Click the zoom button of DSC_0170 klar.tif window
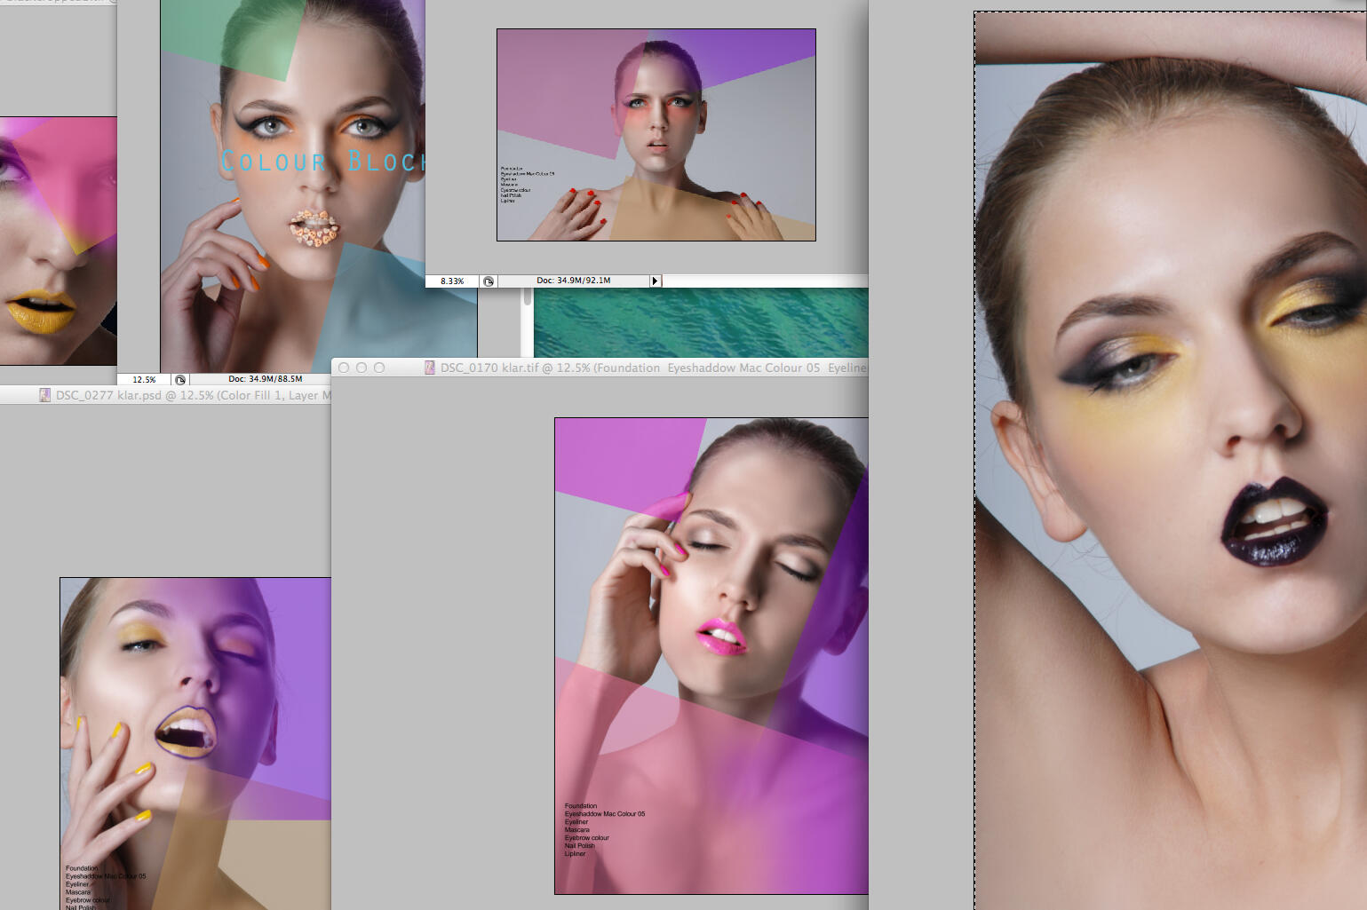The image size is (1367, 910). pyautogui.click(x=379, y=368)
